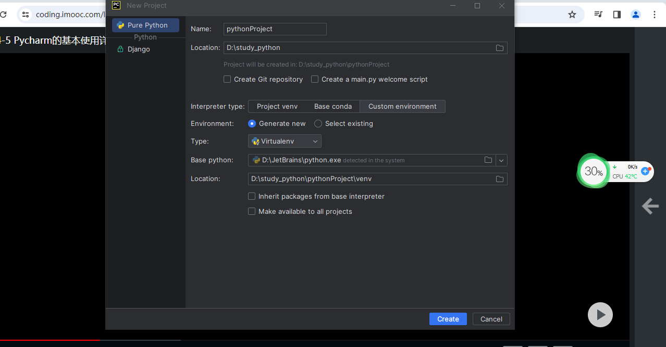The height and width of the screenshot is (347, 666).
Task: Click 'Project will be created in' hint text
Action: pyautogui.click(x=306, y=65)
